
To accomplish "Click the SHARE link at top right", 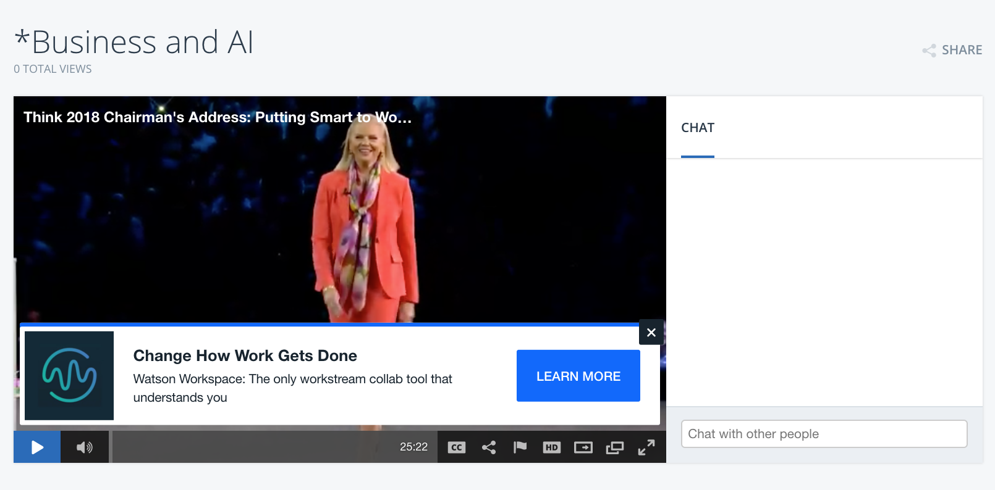I will click(952, 50).
